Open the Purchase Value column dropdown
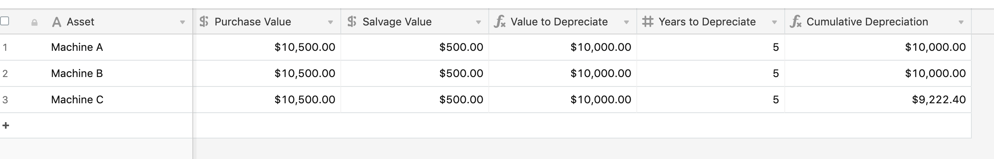 click(331, 23)
